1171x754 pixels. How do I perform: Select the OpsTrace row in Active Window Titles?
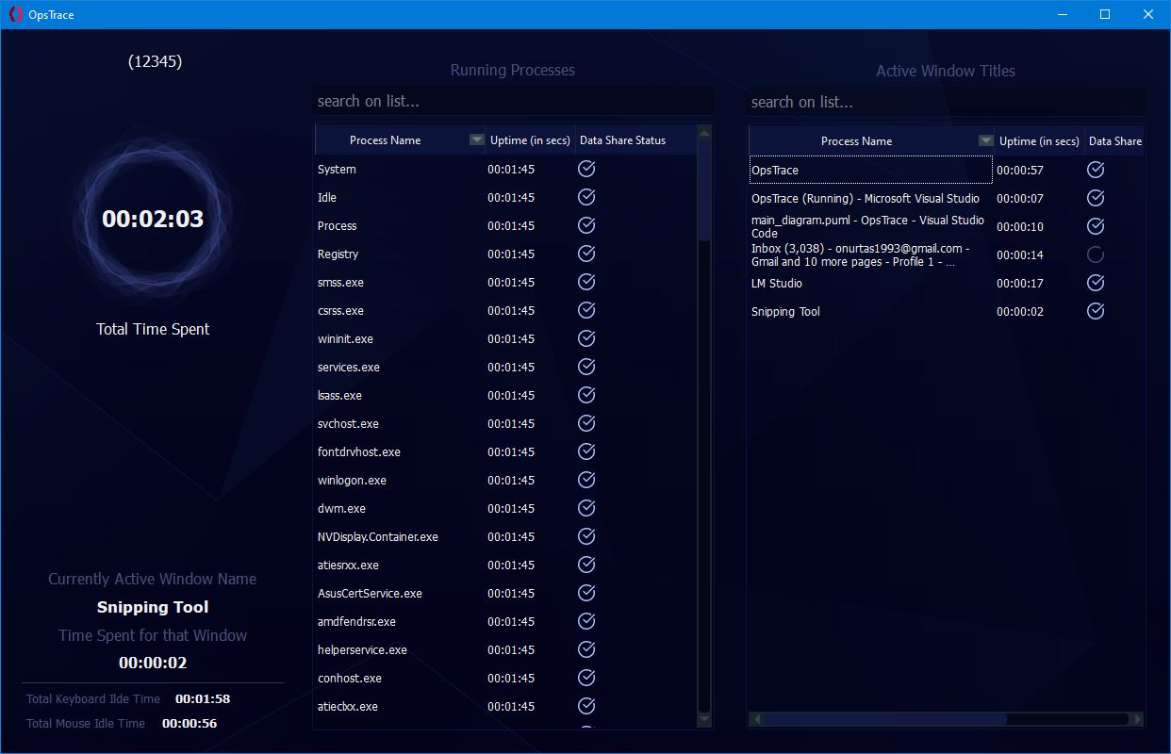click(870, 170)
